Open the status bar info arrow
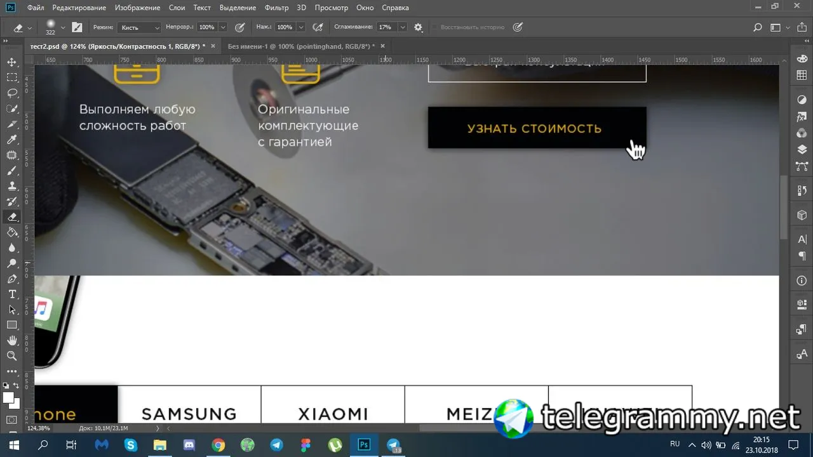This screenshot has height=457, width=813. (158, 428)
